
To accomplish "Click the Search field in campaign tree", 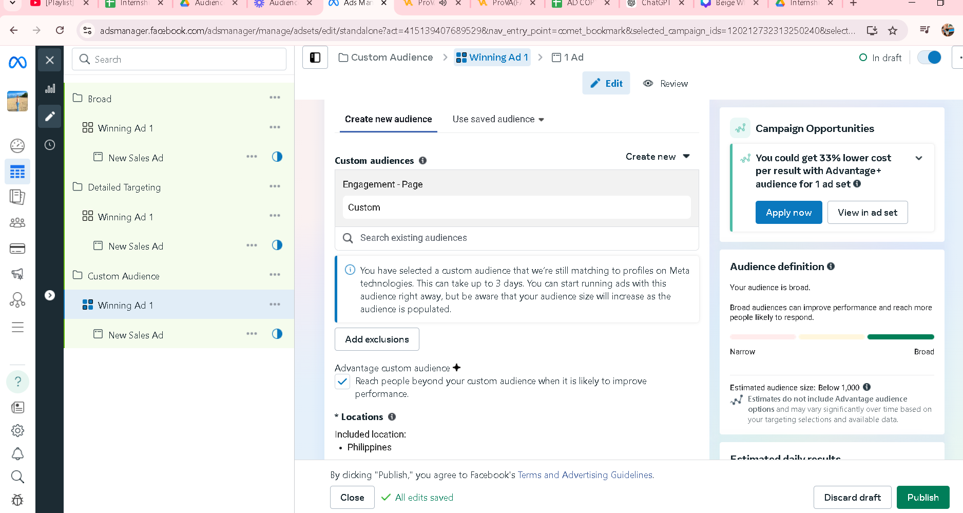I will [x=179, y=60].
